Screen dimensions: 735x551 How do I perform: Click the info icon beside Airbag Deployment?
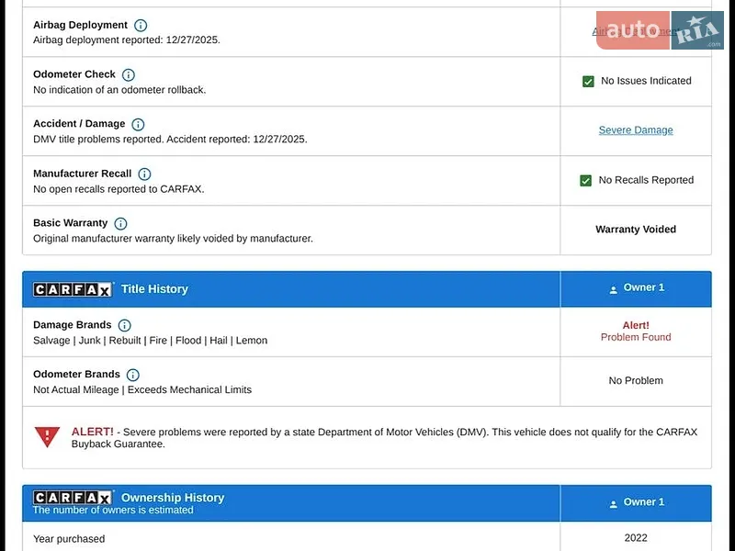click(141, 26)
